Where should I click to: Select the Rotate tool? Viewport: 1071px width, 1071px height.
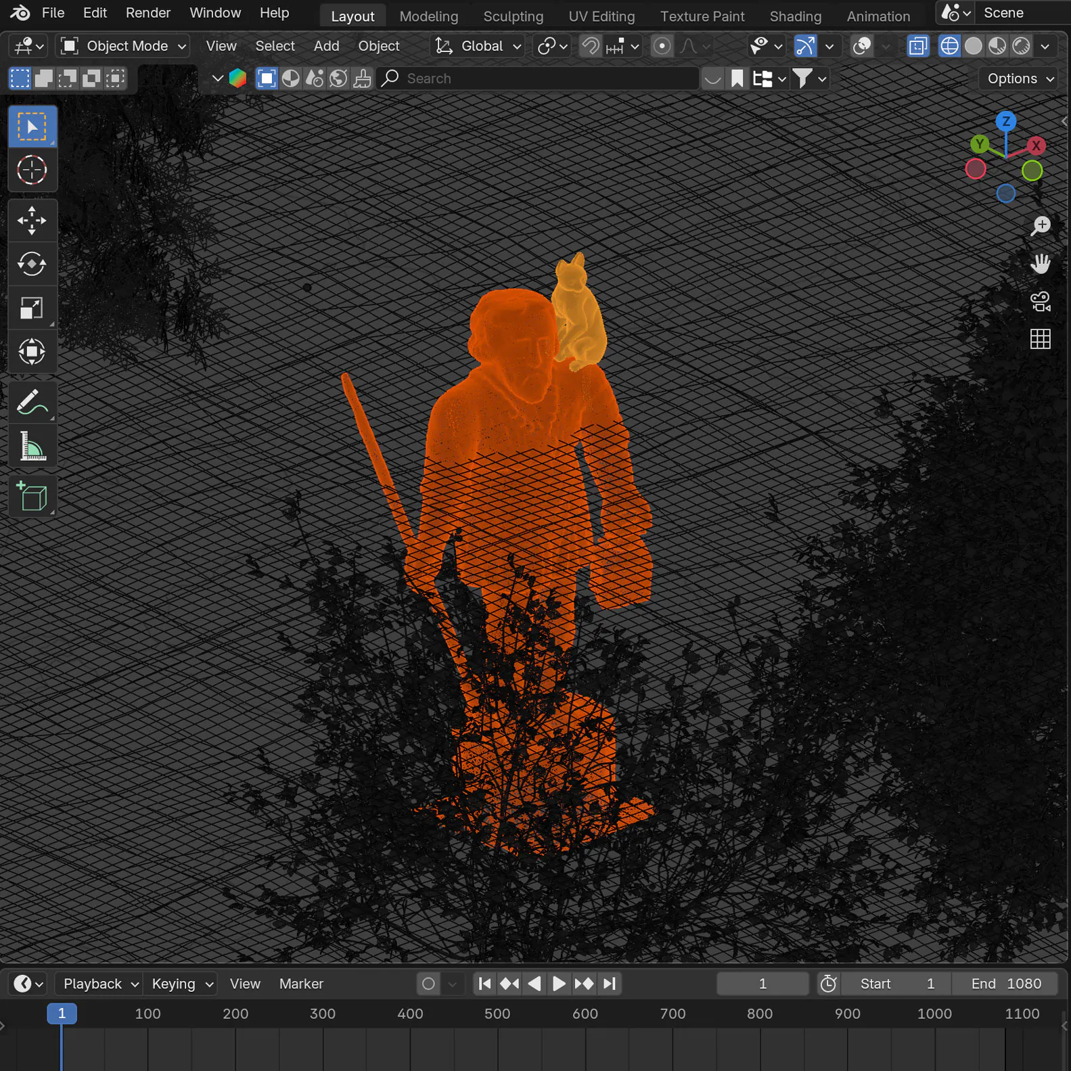pos(32,264)
